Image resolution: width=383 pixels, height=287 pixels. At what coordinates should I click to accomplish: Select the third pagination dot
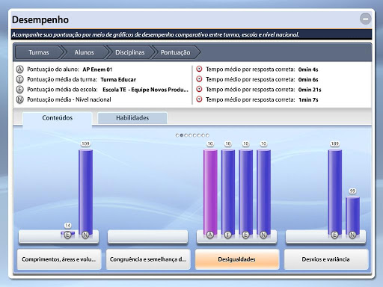186,135
